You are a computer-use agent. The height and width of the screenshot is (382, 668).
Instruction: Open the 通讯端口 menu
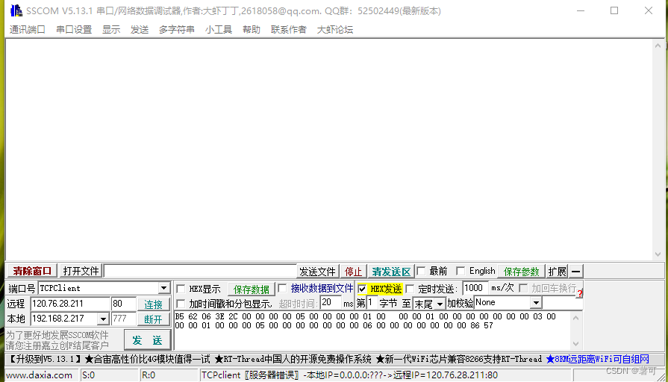[28, 29]
